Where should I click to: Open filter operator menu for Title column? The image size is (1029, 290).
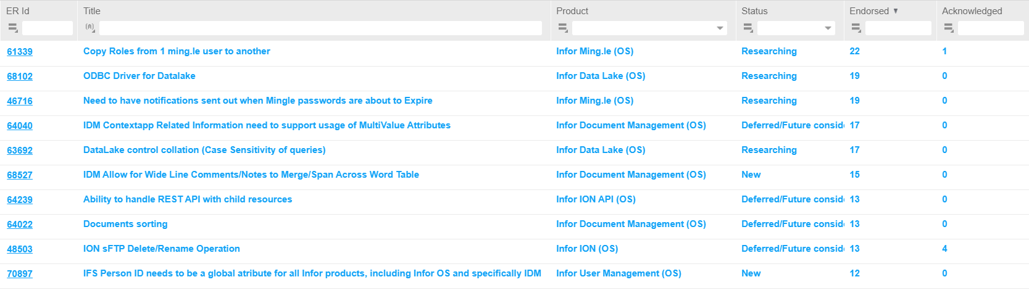pos(90,28)
